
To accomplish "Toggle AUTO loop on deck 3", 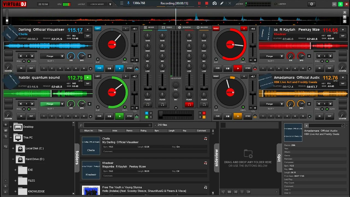I will tap(29, 109).
